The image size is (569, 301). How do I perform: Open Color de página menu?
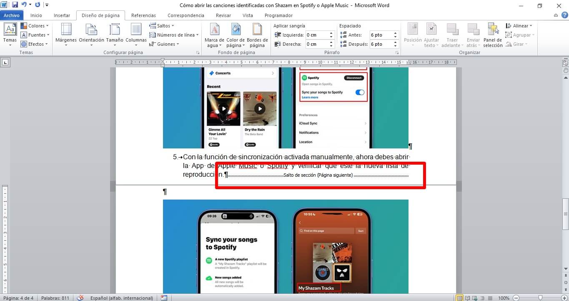(x=236, y=35)
